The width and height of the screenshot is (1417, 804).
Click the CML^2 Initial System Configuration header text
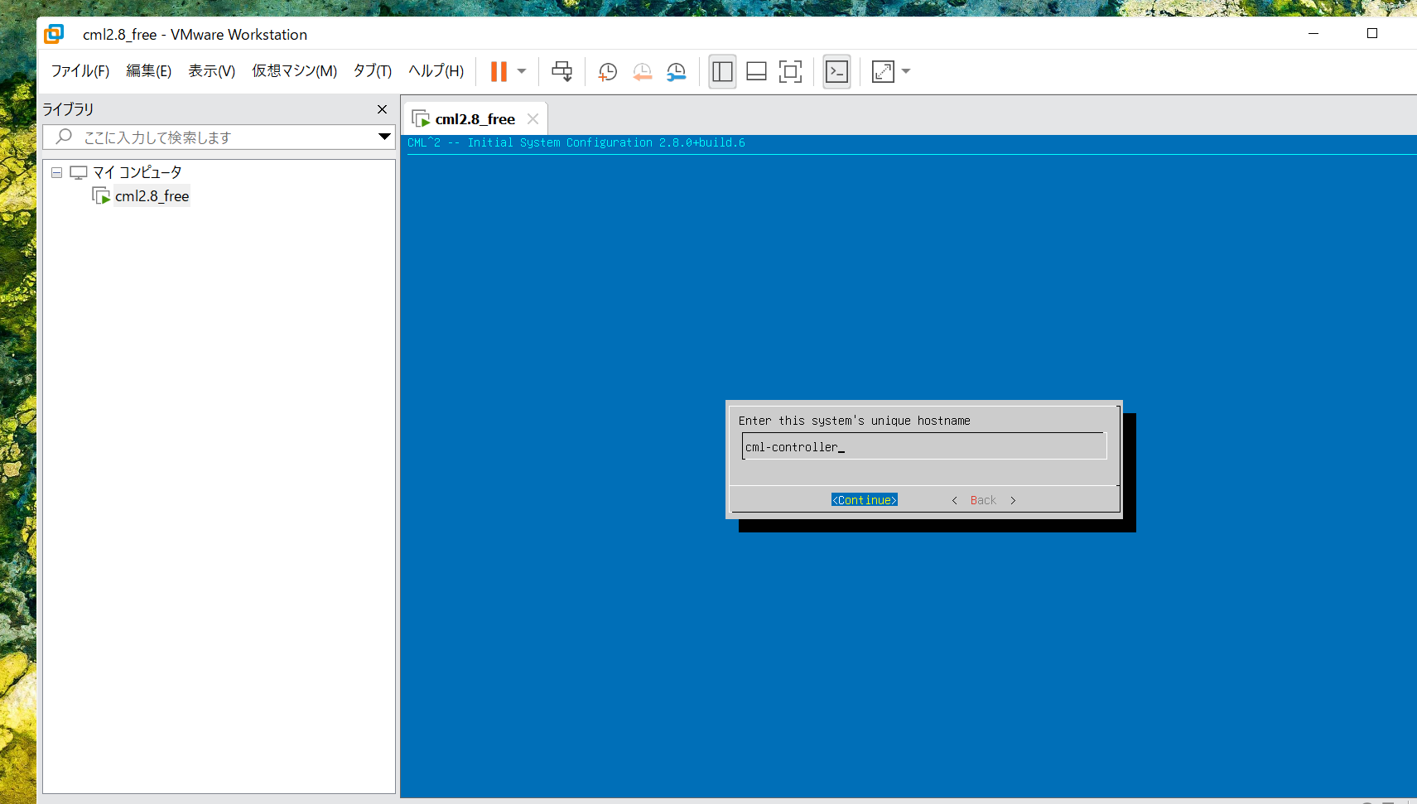tap(576, 142)
